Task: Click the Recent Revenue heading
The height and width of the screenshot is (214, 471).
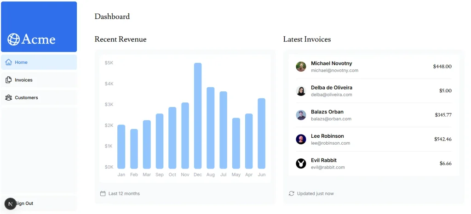Action: pos(121,39)
